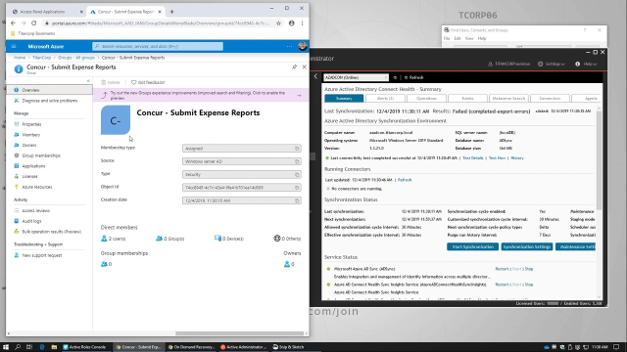Open Members in the Manage section

[x=30, y=135]
